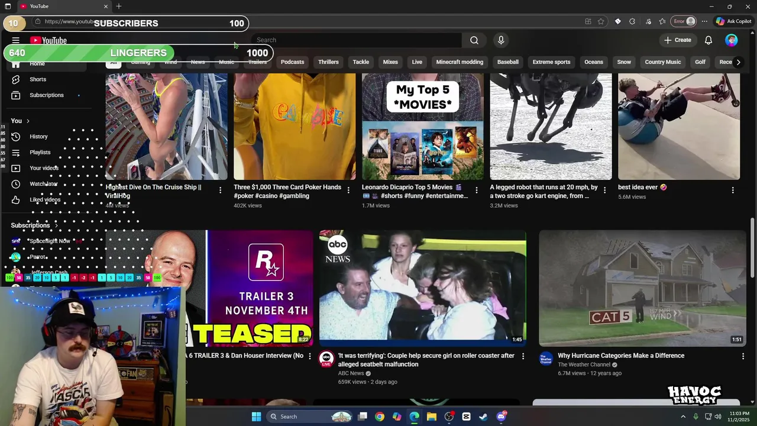Open options for Leonardo Dicaprio short
757x426 pixels.
[476, 190]
